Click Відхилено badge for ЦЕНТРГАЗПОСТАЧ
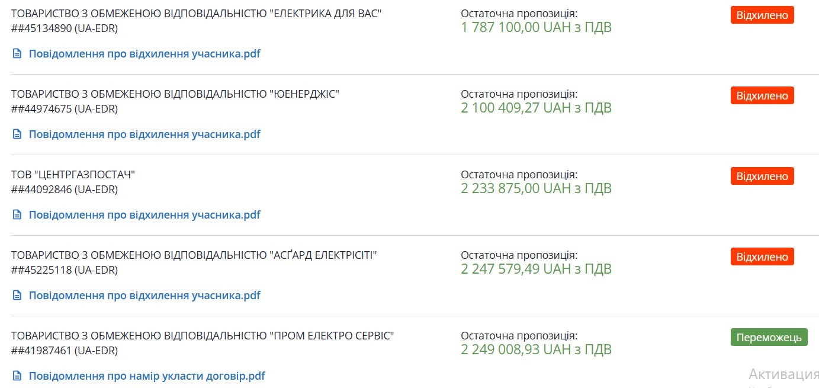 click(x=762, y=176)
